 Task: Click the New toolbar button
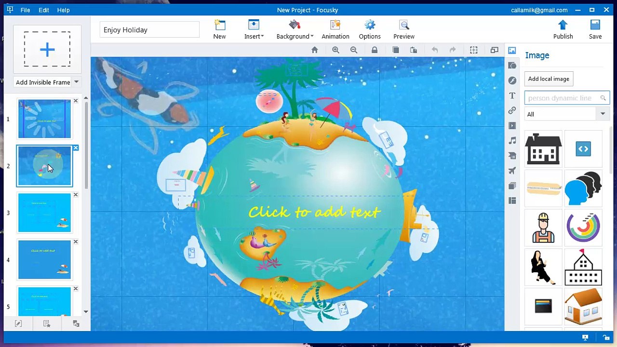219,30
